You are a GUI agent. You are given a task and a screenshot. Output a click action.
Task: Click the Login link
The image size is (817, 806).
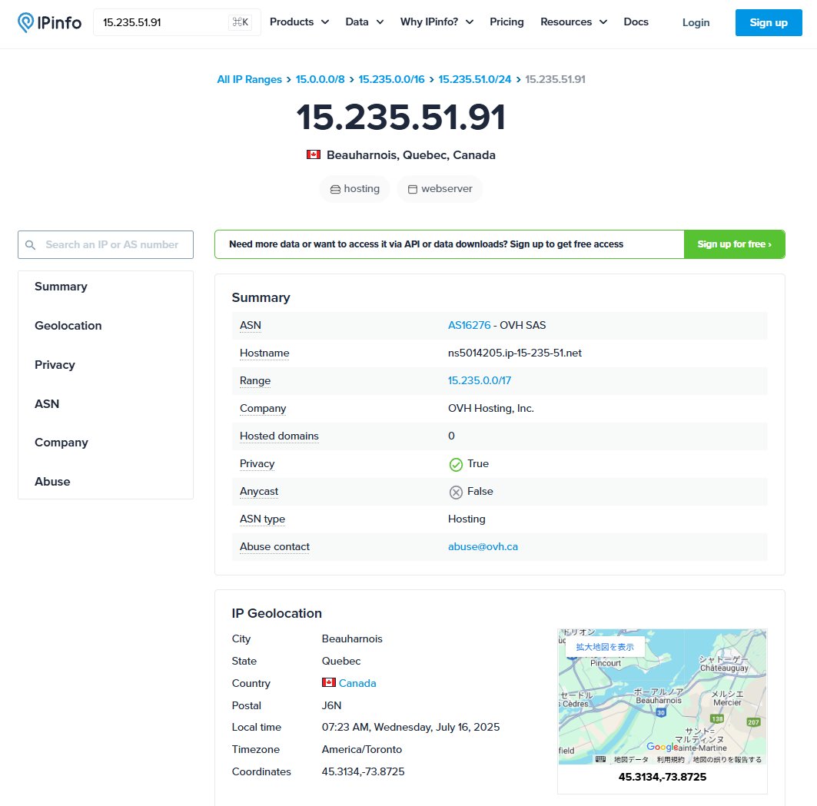tap(696, 22)
